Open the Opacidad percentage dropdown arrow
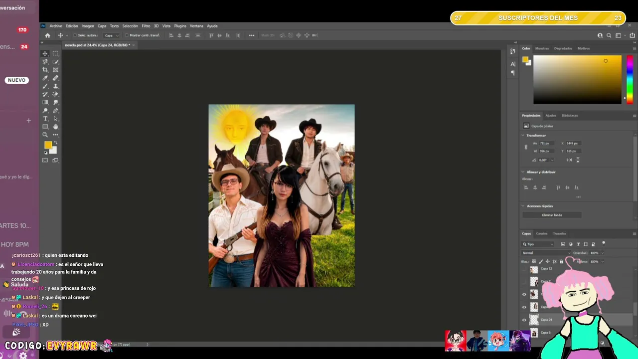Image resolution: width=638 pixels, height=359 pixels. (603, 253)
